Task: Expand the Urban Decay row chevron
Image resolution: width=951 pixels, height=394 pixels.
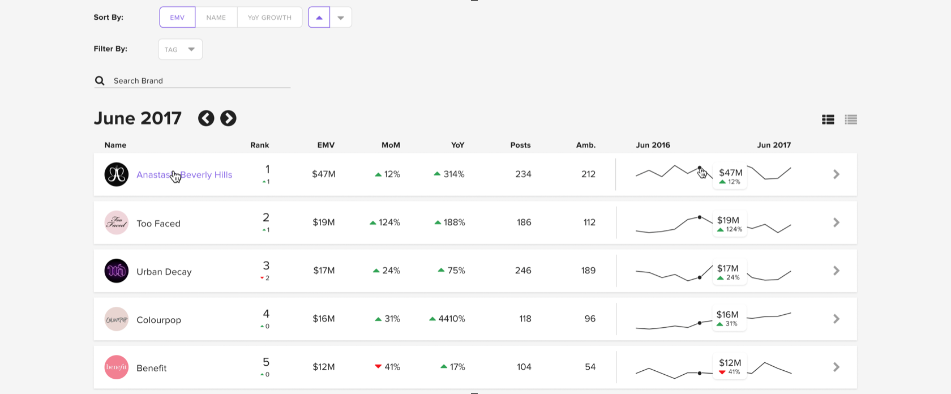Action: [x=836, y=271]
